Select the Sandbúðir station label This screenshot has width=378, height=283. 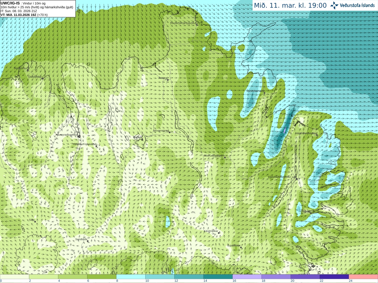[x=81, y=239]
